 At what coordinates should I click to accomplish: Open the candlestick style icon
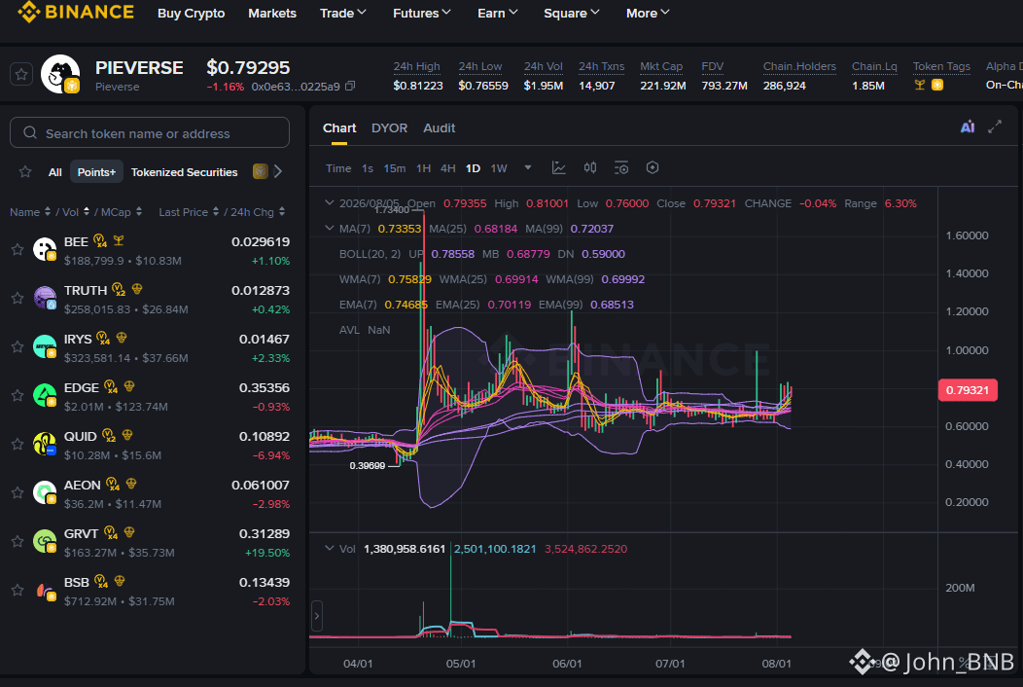[x=590, y=167]
